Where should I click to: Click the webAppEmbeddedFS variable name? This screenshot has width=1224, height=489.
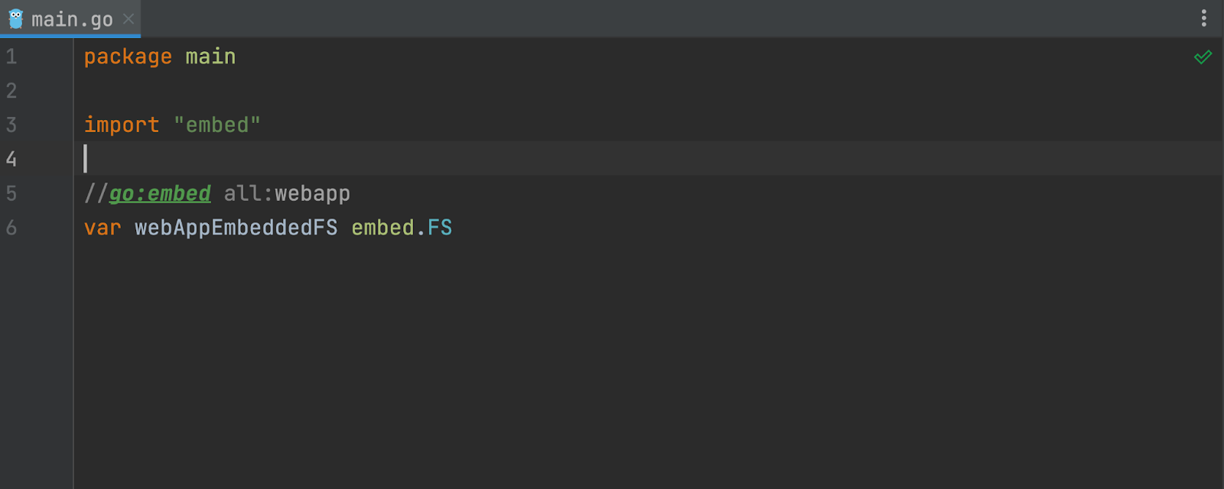pyautogui.click(x=236, y=228)
